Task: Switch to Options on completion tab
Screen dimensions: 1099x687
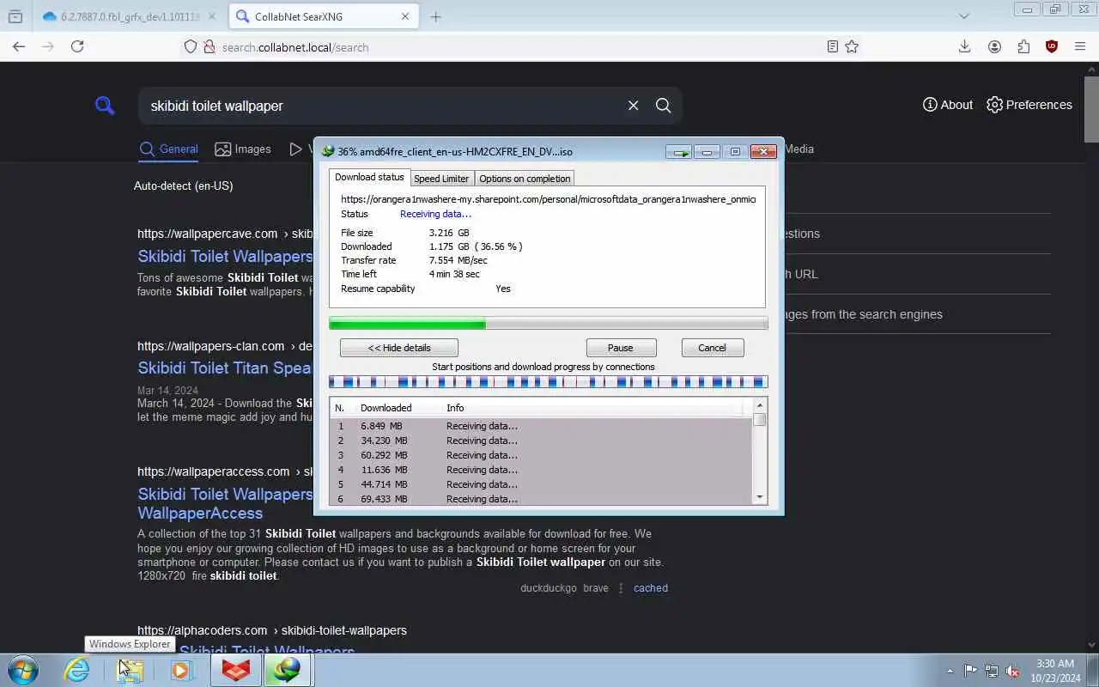Action: coord(525,179)
